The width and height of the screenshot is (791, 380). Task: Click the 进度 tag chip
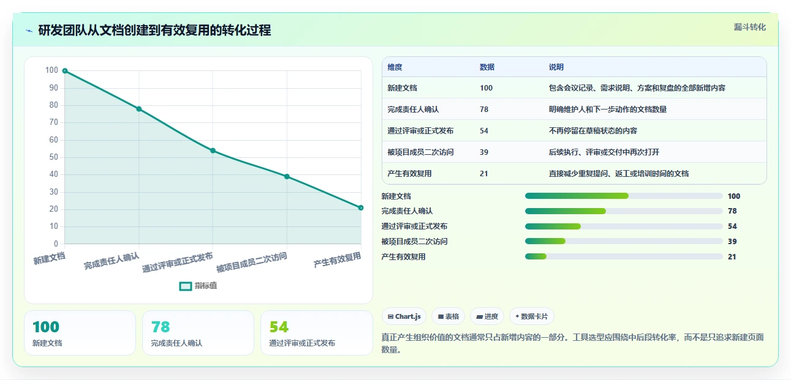coord(487,316)
